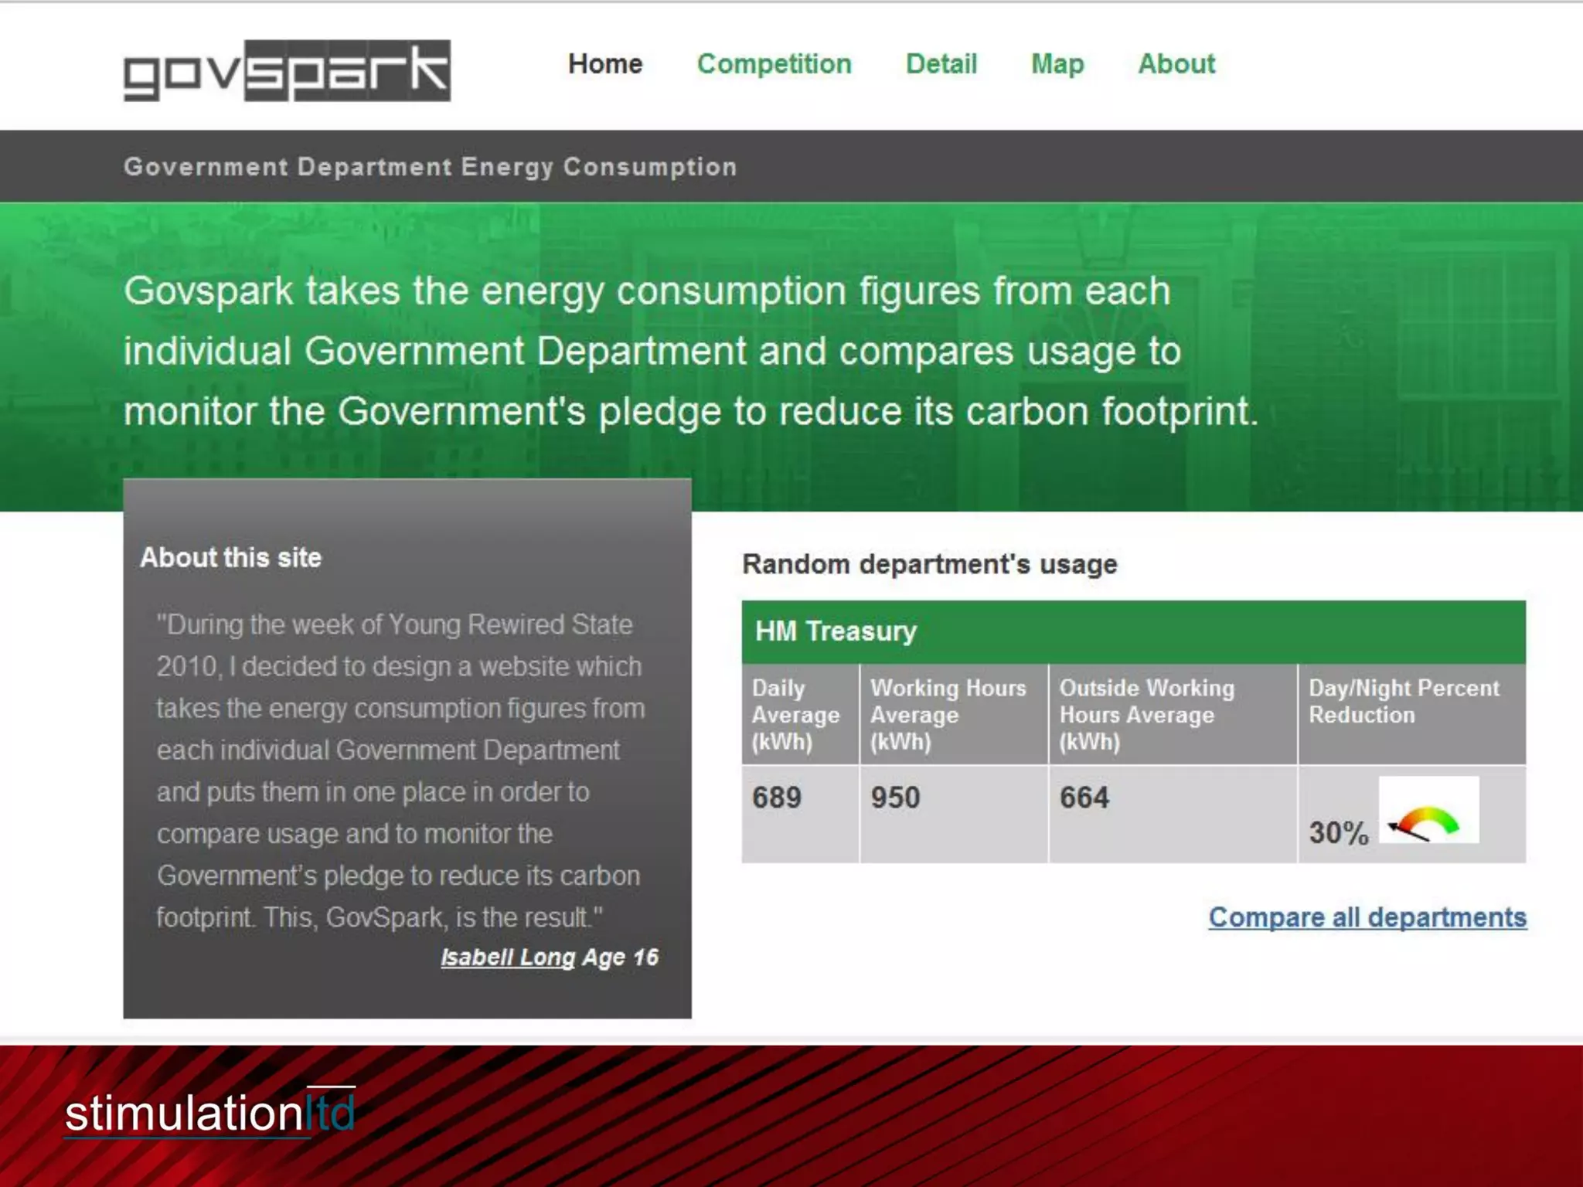This screenshot has width=1583, height=1187.
Task: Click the 689 daily average value
Action: coord(777,798)
